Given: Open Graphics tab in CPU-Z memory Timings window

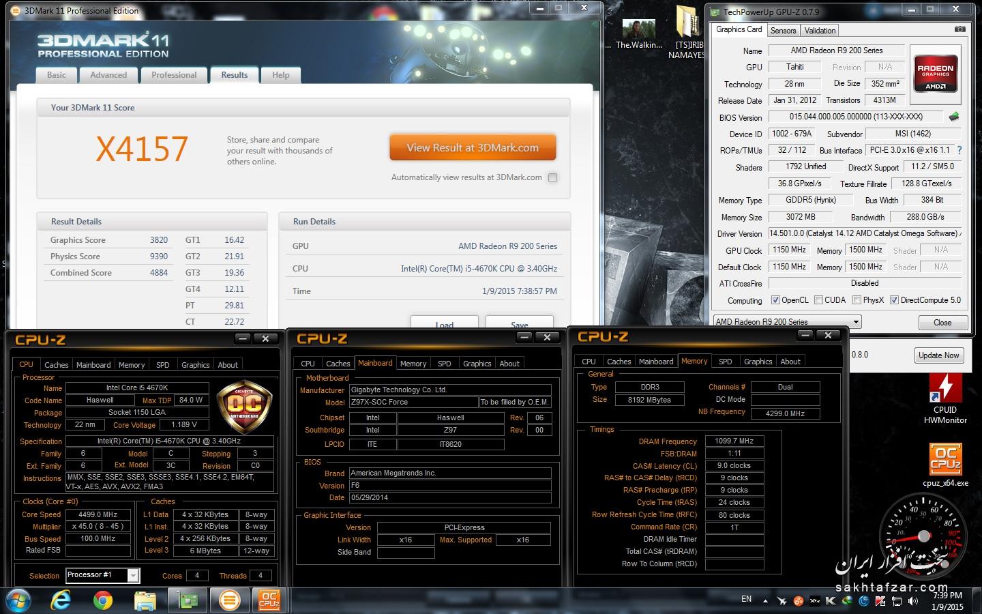Looking at the screenshot, I should (x=758, y=362).
